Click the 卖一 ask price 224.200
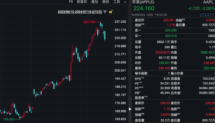Screen dimensions: 215x123 click(171, 30)
